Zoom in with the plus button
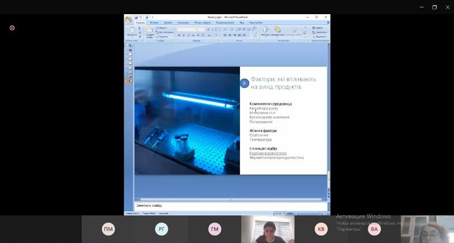Screen dimensions: 454x243 tap(320, 214)
